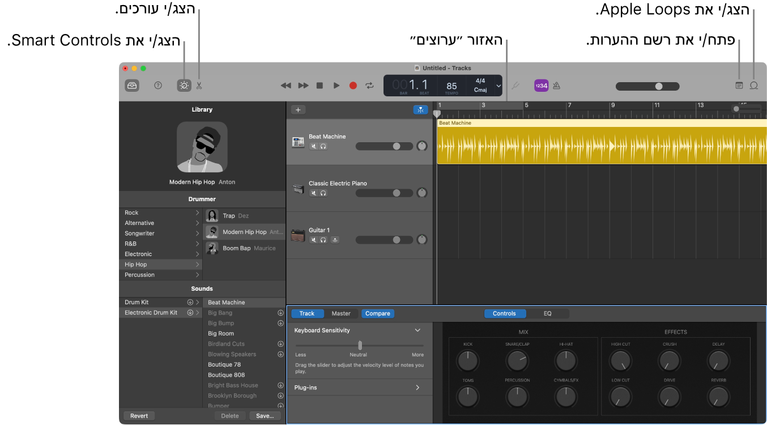Expand the Rock drummer genre
The image size is (767, 425).
coord(197,212)
